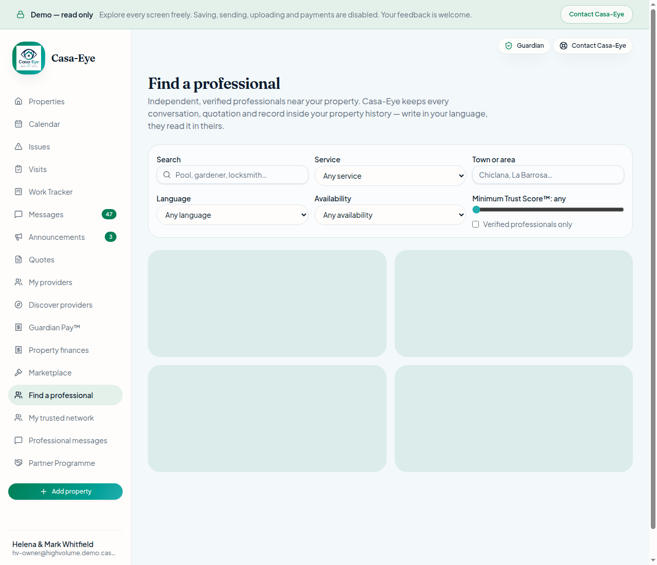
Task: Click the magnifier icon in Search field
Action: click(x=167, y=175)
